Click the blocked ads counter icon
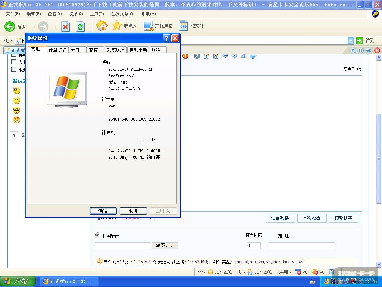This screenshot has height=287, width=382. 315,272
